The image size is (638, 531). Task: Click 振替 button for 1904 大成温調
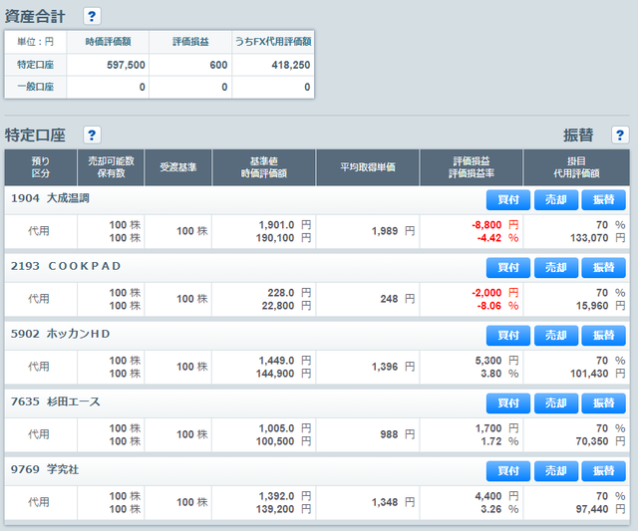(x=603, y=199)
